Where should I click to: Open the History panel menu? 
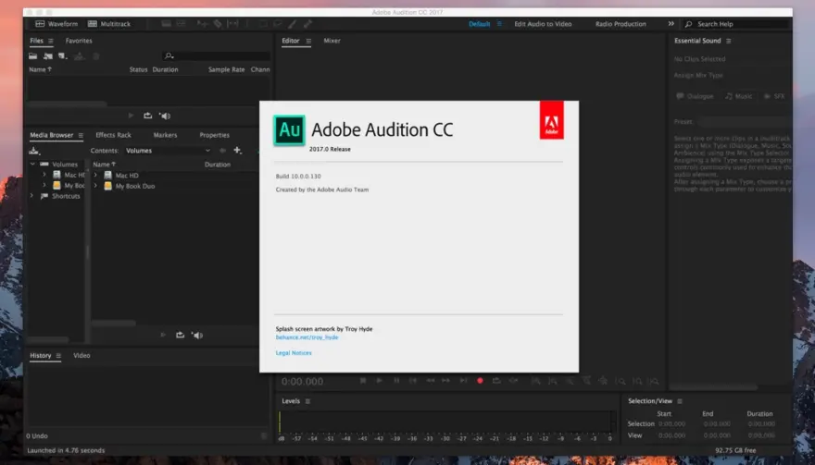click(x=58, y=356)
